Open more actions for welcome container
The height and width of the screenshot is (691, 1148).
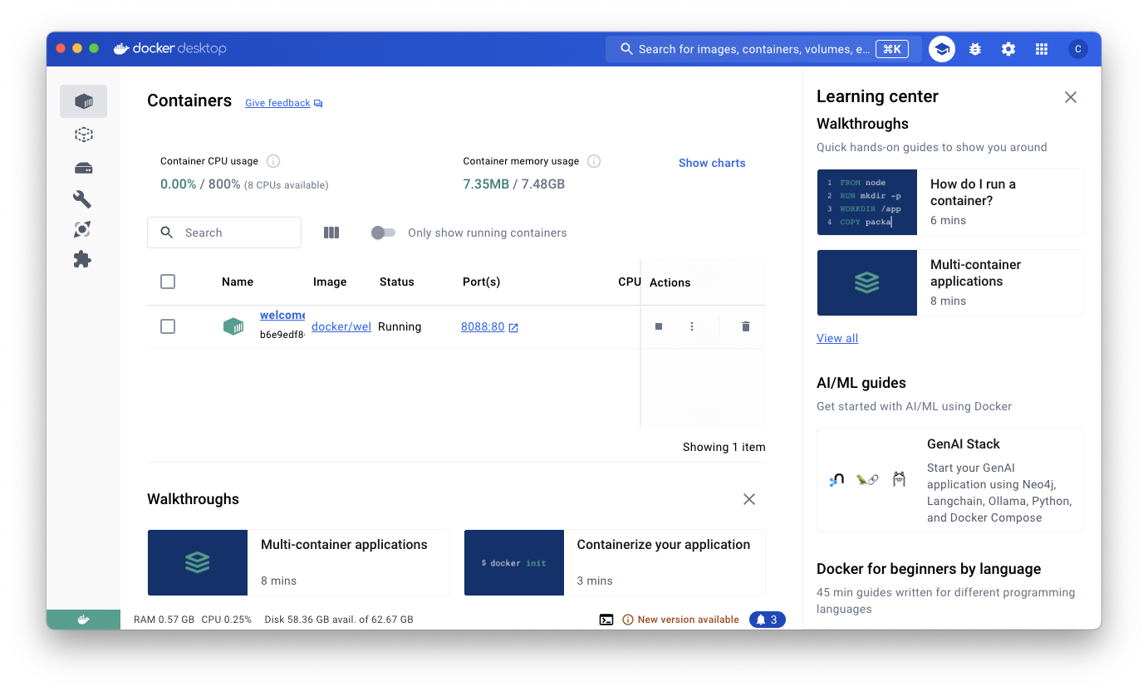pyautogui.click(x=692, y=326)
